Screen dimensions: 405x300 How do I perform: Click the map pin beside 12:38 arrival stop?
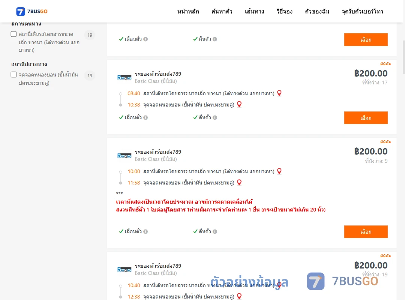239,296
